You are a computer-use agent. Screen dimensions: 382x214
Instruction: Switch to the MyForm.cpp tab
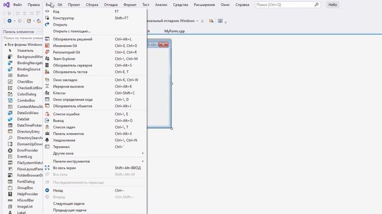174,31
